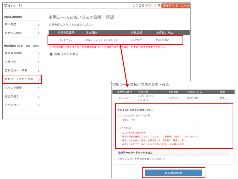The image size is (238, 179).
Task: Click the back arrow icon beside 定期リストに戻る
Action: [51, 54]
